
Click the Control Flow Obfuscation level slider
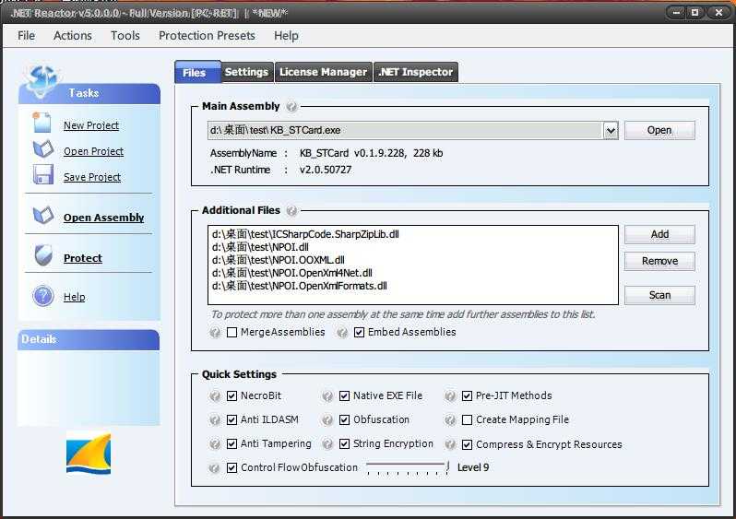(408, 468)
